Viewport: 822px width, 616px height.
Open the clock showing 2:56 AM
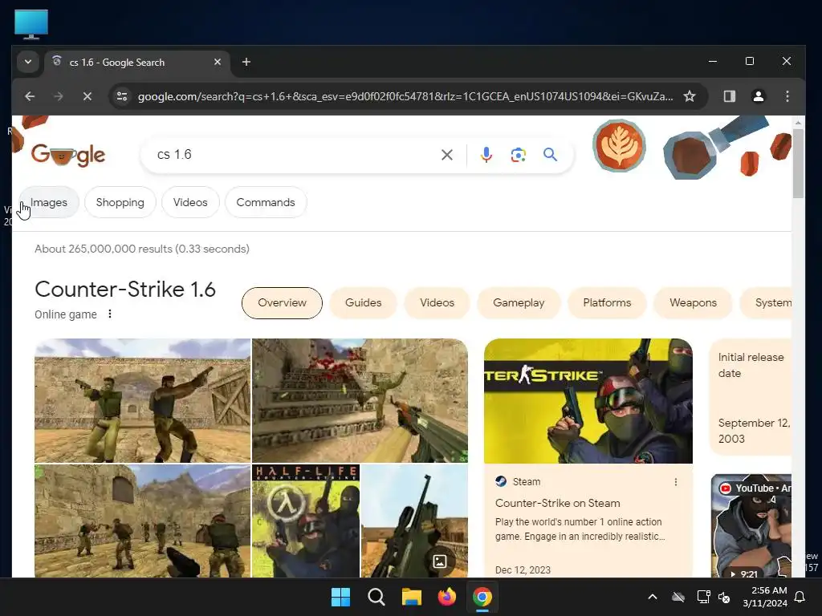765,597
